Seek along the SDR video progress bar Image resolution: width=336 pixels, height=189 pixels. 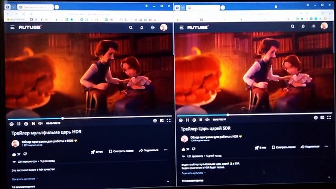[x=254, y=114]
